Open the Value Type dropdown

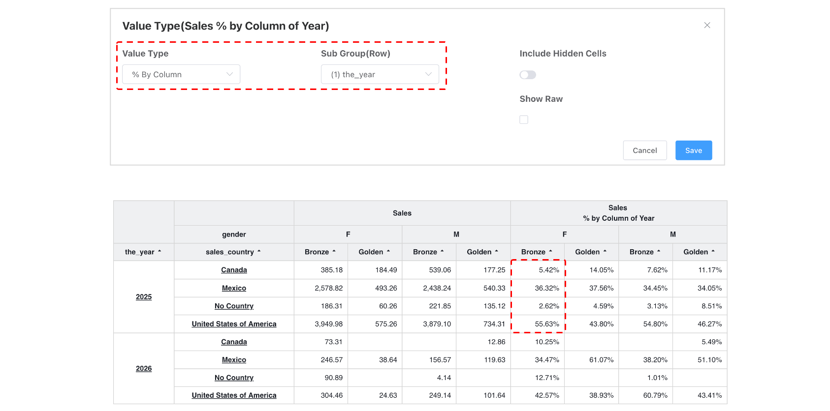pyautogui.click(x=181, y=74)
